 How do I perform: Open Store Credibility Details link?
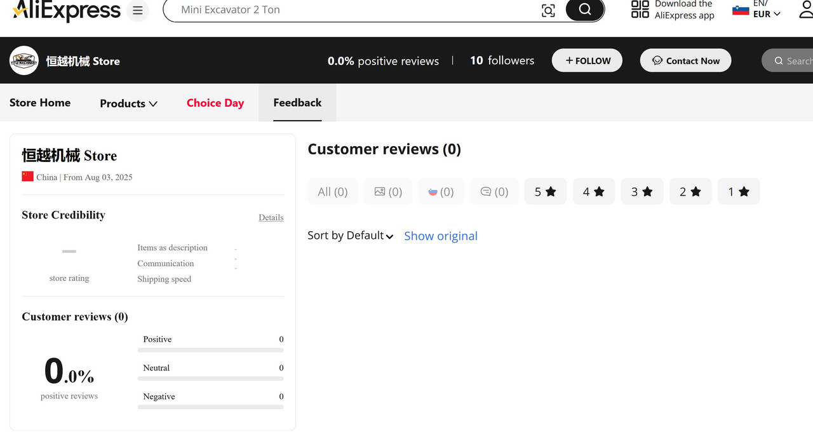tap(271, 217)
